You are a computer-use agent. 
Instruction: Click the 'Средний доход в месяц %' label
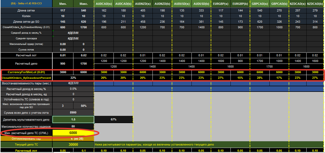[x=26, y=33]
